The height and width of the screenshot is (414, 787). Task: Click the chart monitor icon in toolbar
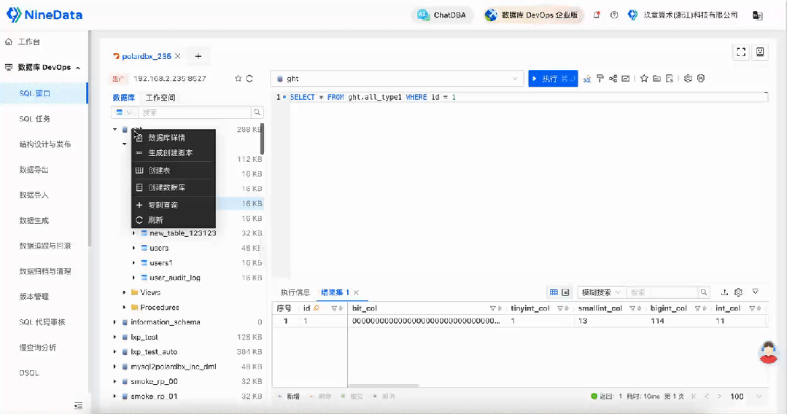[x=625, y=79]
